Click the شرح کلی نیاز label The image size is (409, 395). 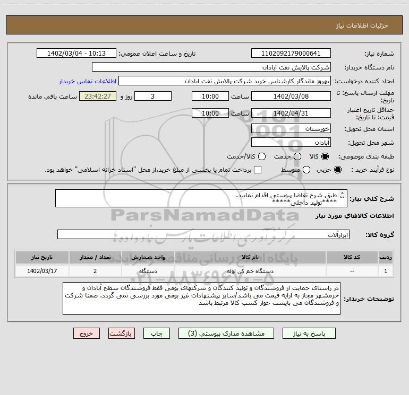pyautogui.click(x=372, y=199)
